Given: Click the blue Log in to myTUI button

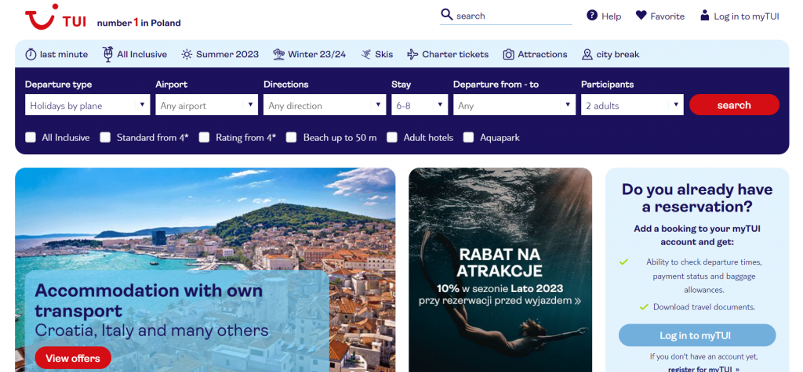Looking at the screenshot, I should tap(697, 336).
